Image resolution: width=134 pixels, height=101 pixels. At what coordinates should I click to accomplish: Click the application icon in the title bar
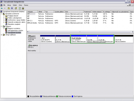tap(1, 2)
